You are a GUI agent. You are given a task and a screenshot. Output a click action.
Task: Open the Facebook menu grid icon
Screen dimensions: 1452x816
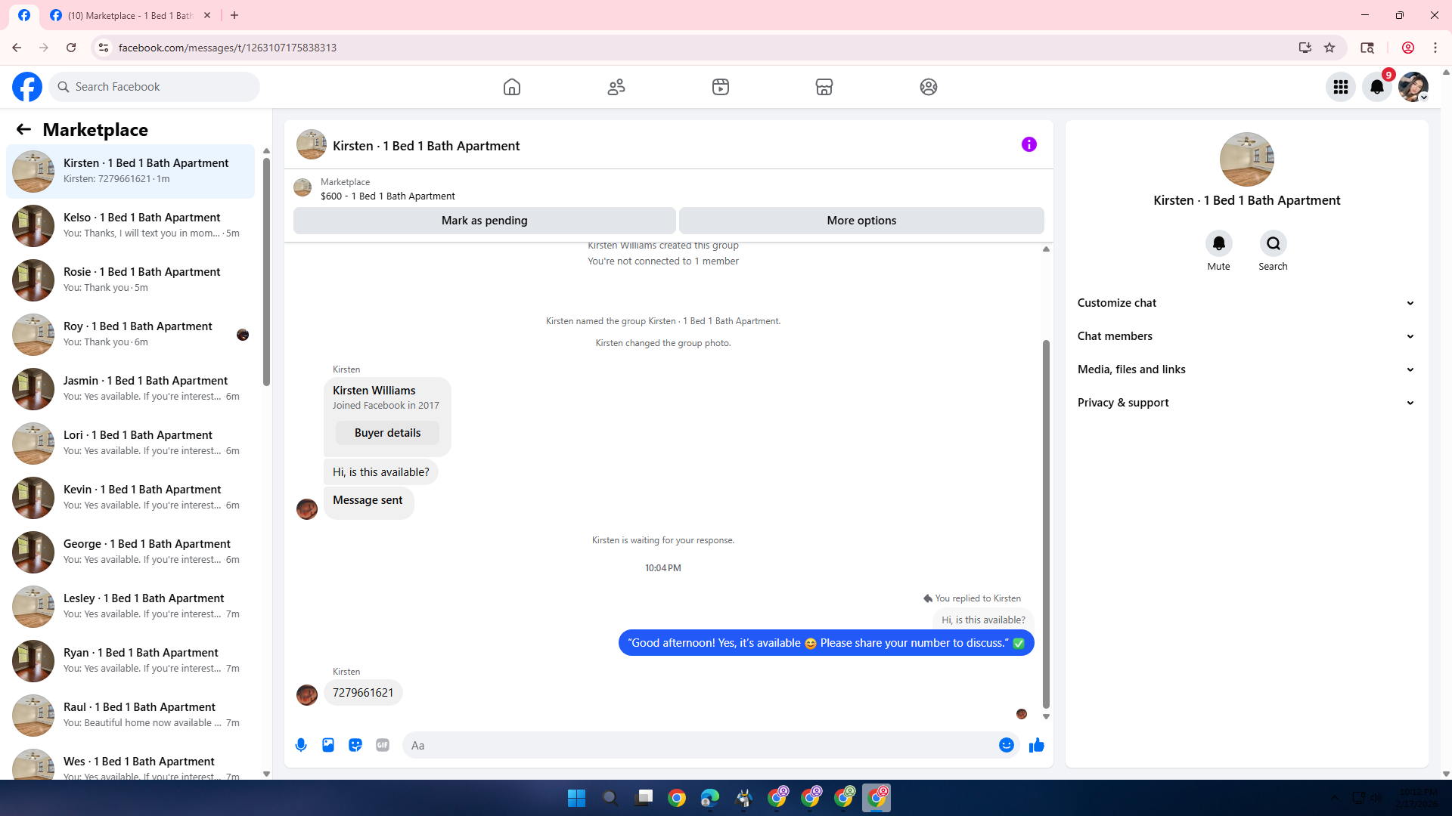coord(1340,87)
